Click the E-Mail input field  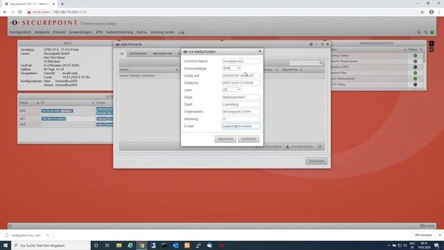(x=241, y=126)
